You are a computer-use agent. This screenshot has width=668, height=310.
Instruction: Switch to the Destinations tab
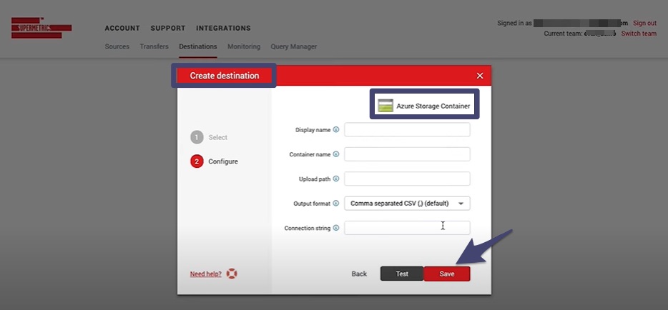coord(198,46)
